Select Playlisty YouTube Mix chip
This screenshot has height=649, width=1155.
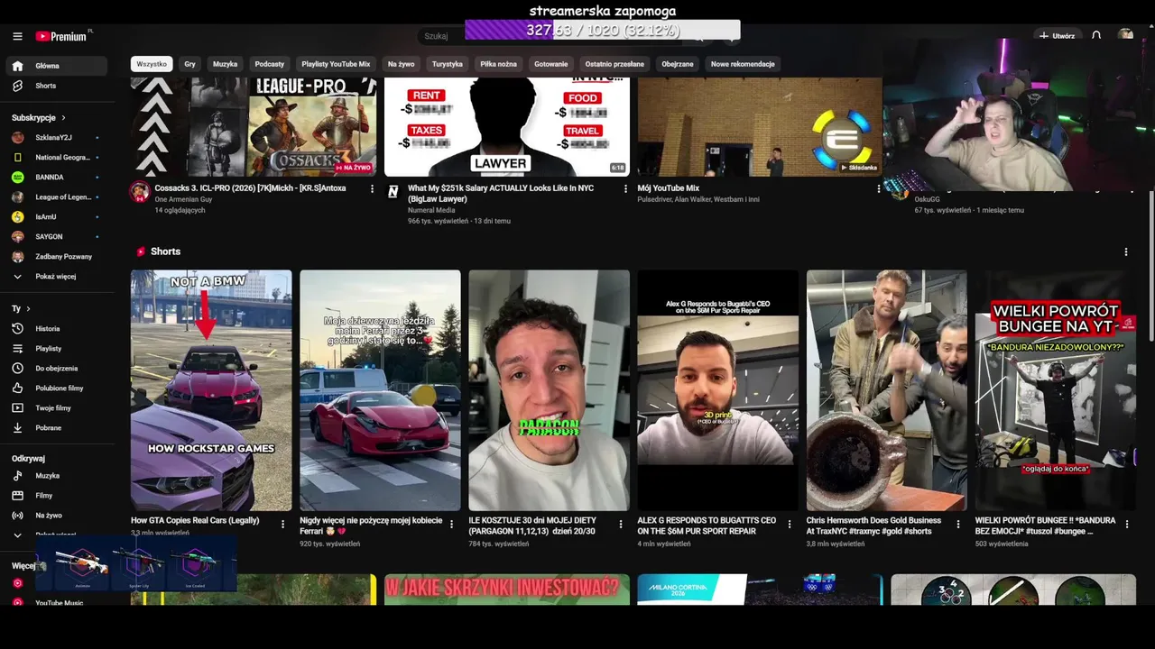tap(336, 64)
